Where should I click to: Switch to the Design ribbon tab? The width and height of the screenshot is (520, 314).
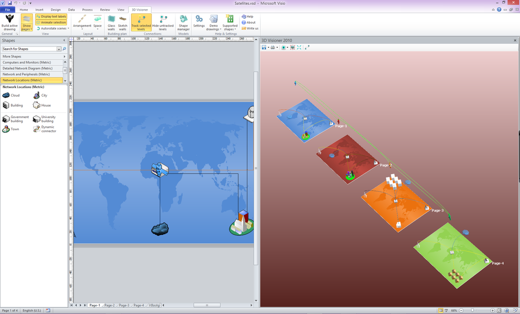pyautogui.click(x=56, y=10)
